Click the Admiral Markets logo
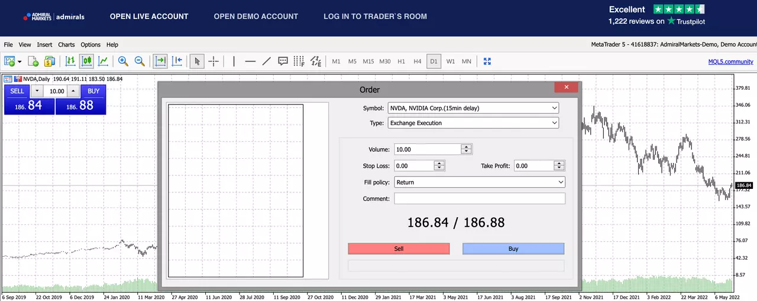 [x=54, y=17]
